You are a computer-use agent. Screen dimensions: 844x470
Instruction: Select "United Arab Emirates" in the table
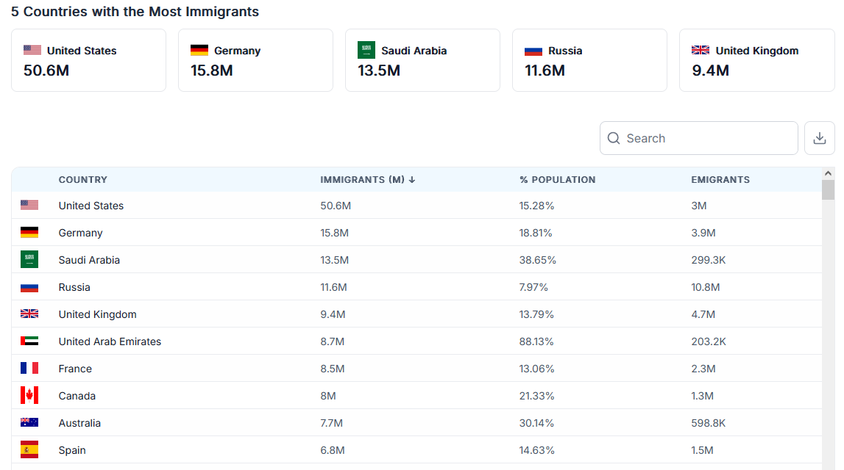tap(110, 341)
